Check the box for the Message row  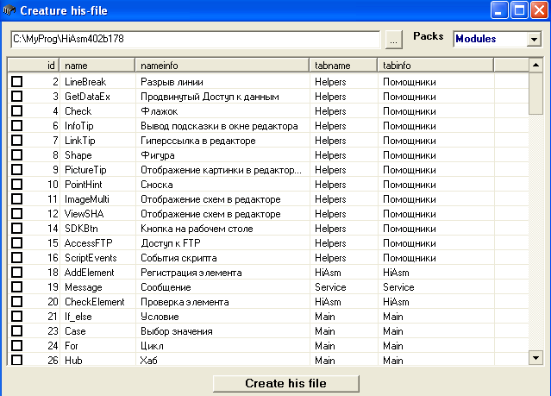(16, 287)
